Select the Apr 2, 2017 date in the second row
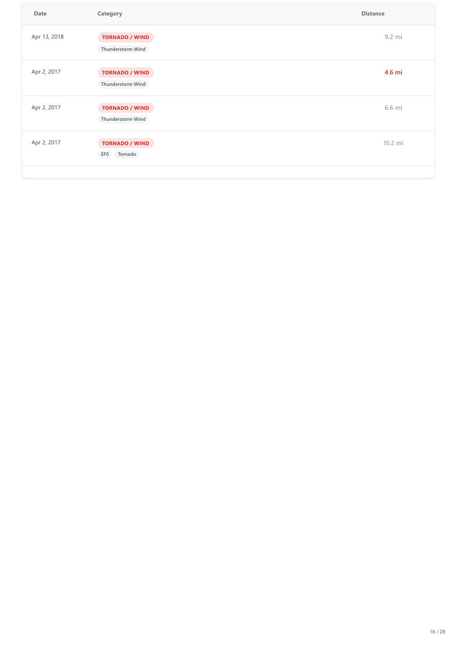The height and width of the screenshot is (646, 457). (46, 72)
